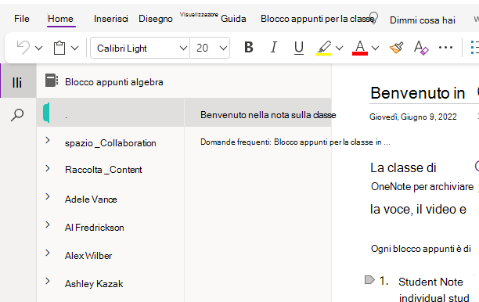
Task: Select the Raccolta _Content label
Action: point(103,170)
